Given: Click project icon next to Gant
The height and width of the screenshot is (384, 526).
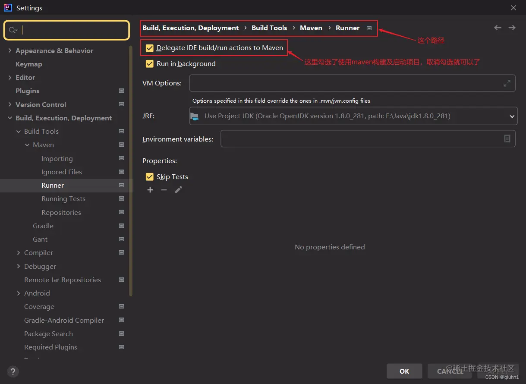Looking at the screenshot, I should tap(121, 239).
